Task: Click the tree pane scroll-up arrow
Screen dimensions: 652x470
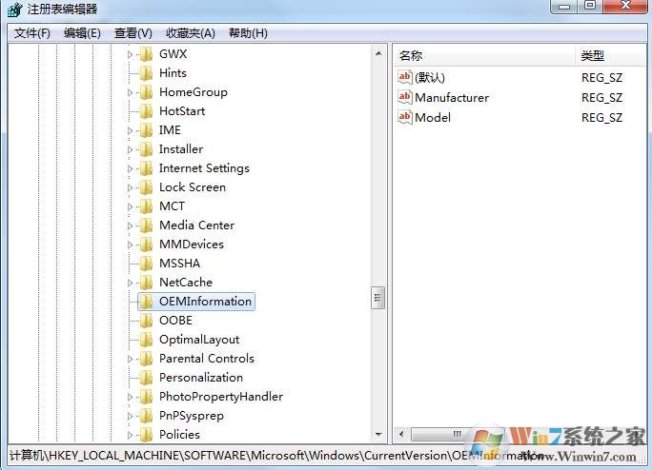Action: click(x=378, y=53)
